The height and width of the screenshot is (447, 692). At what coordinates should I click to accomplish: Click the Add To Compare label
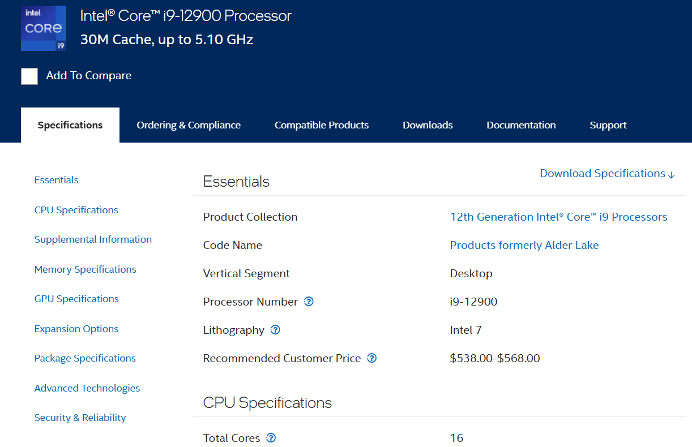(89, 75)
